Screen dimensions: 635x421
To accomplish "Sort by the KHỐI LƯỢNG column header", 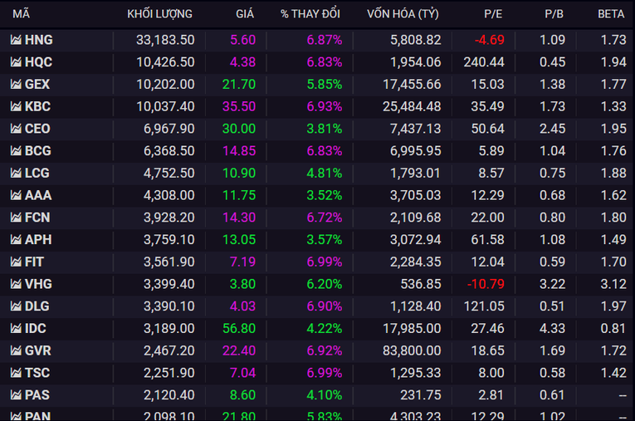I will click(159, 14).
